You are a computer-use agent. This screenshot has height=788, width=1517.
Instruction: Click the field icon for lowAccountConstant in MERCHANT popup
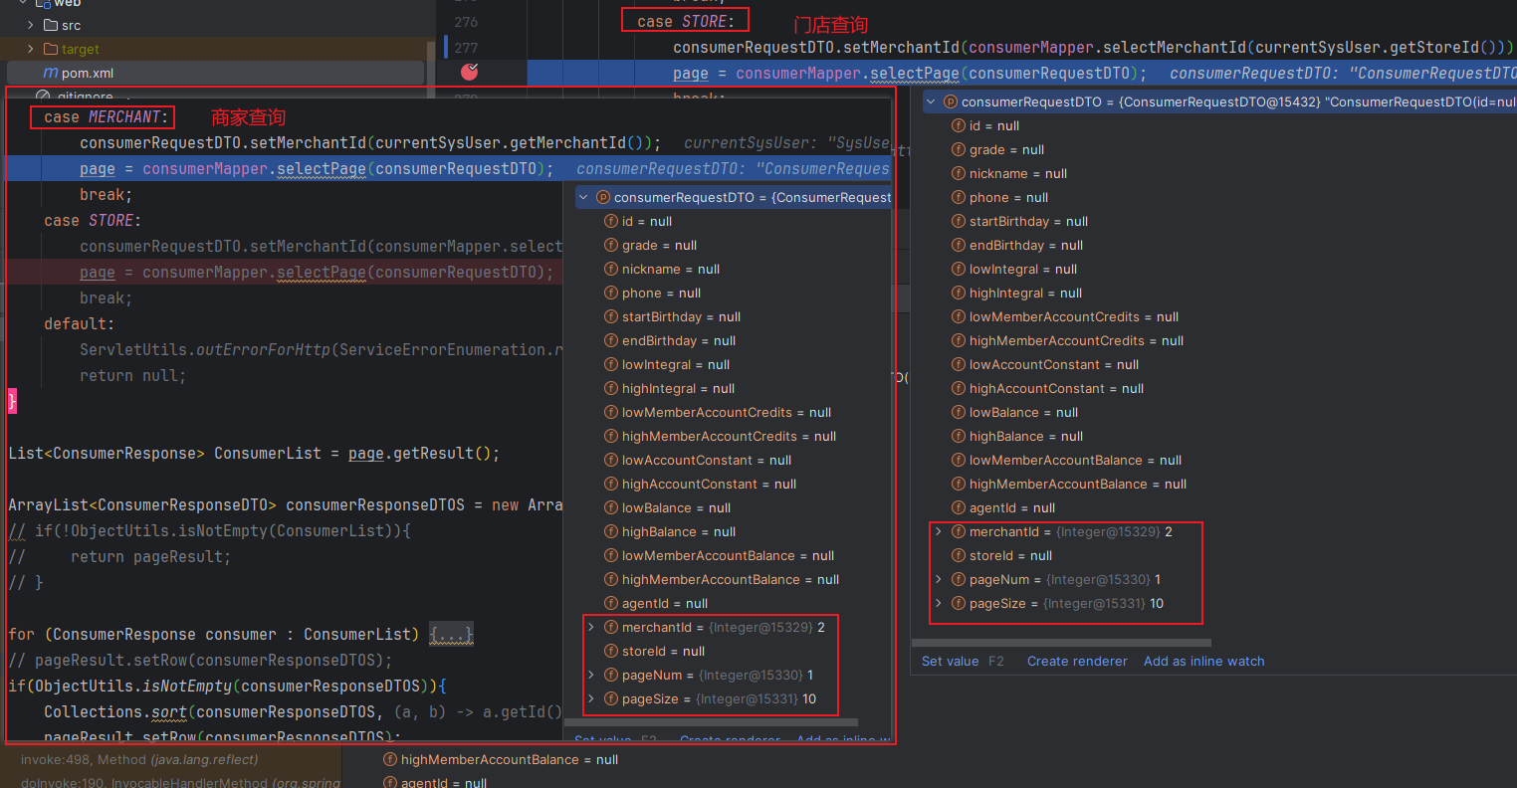(612, 460)
